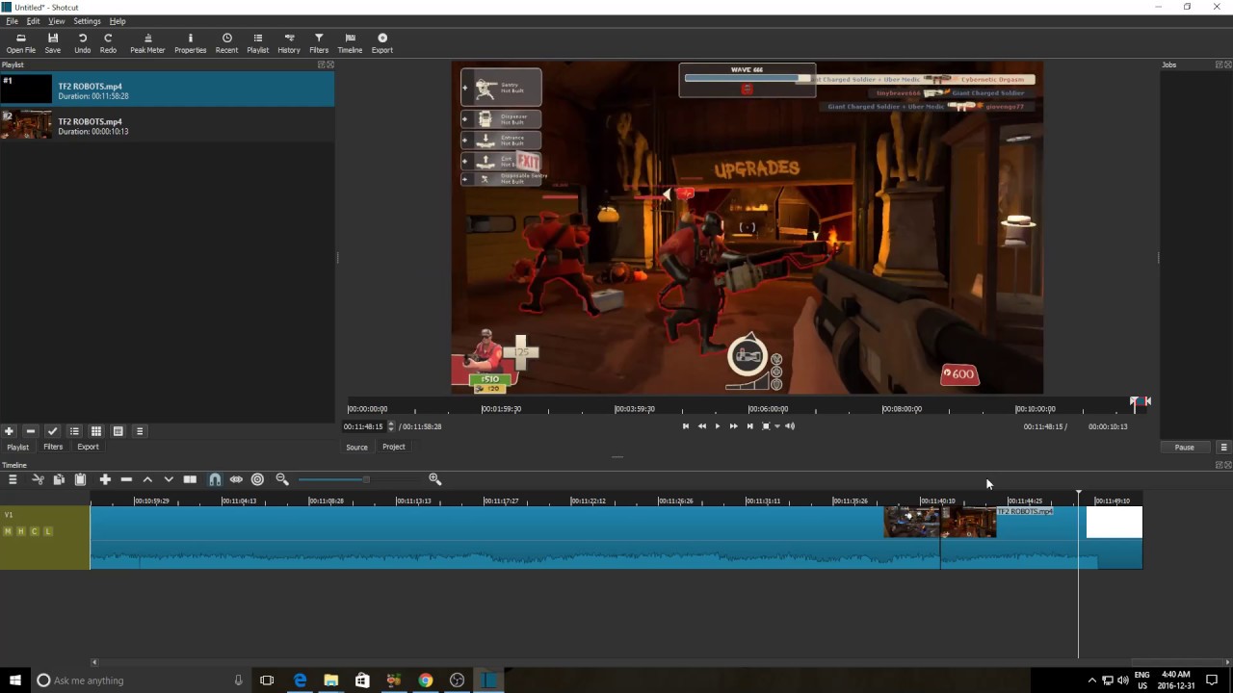Save the project using the Save icon
The width and height of the screenshot is (1233, 693).
coord(53,43)
